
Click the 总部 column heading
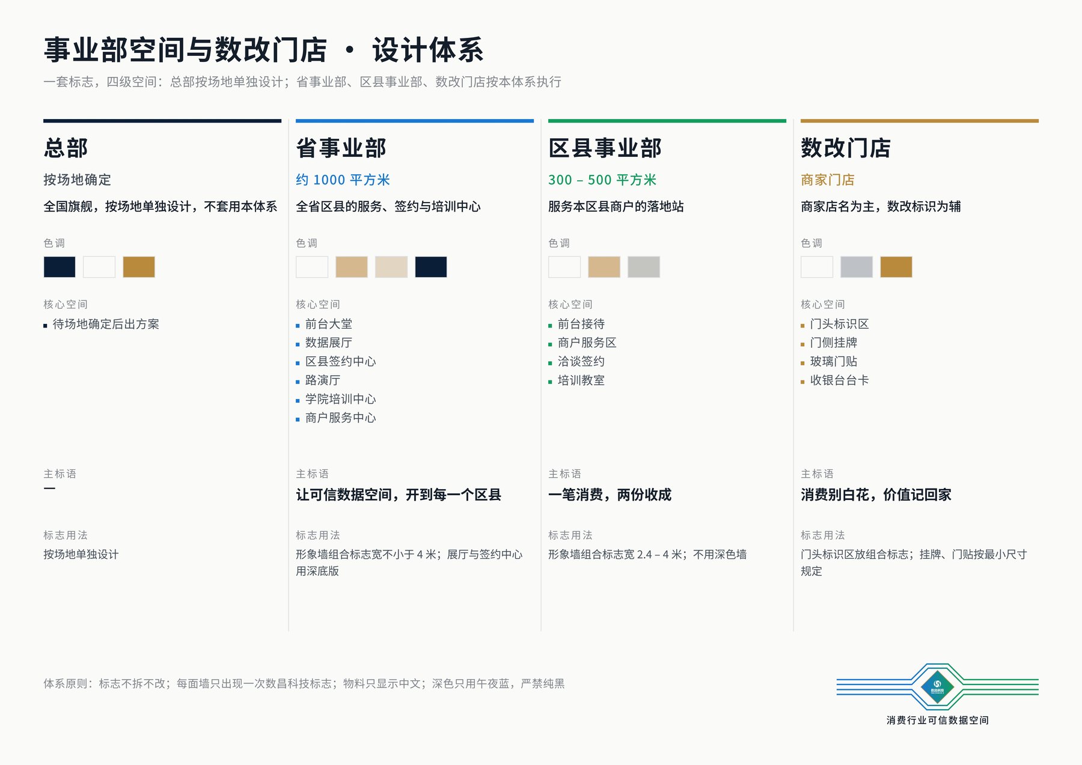pyautogui.click(x=66, y=148)
